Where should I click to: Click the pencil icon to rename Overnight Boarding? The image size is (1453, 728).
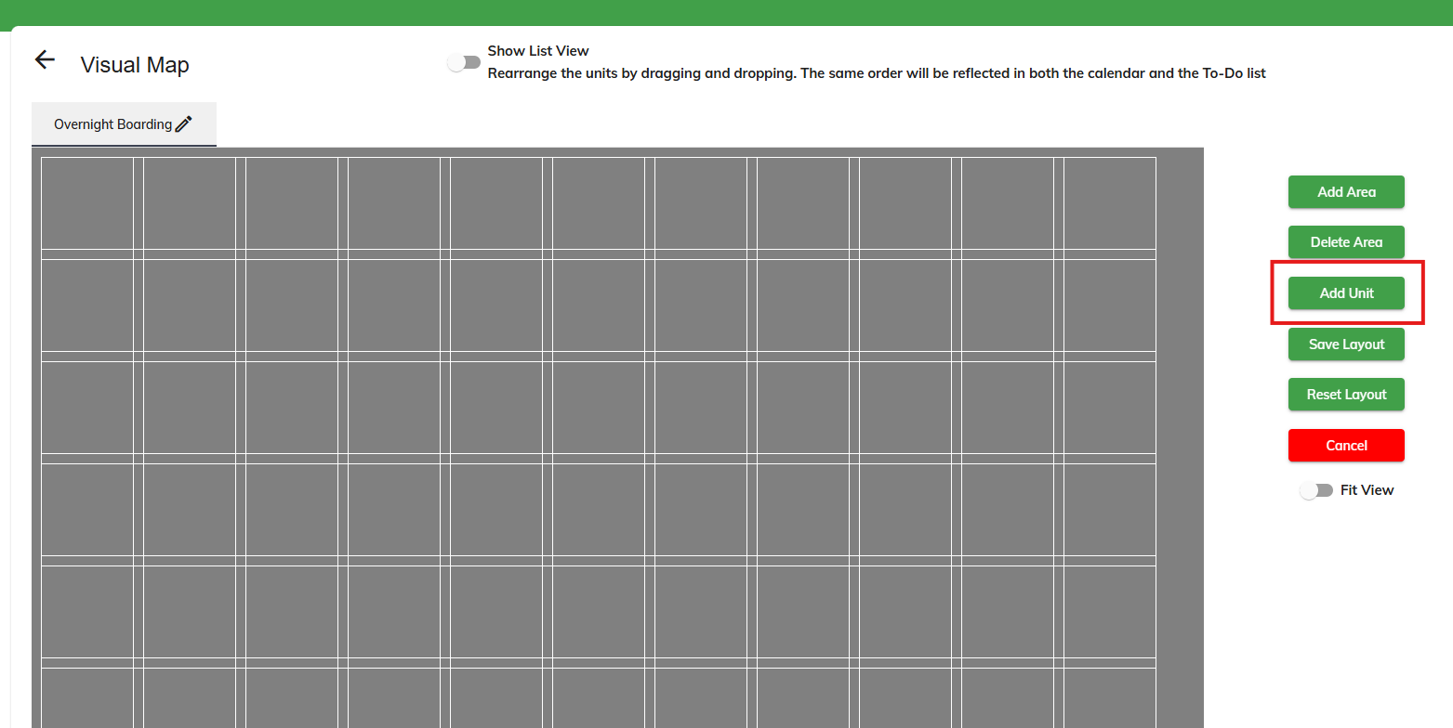pyautogui.click(x=183, y=122)
